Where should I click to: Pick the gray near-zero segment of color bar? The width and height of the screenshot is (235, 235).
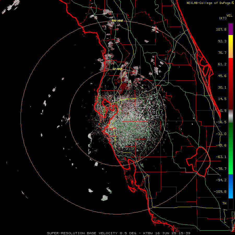231,116
